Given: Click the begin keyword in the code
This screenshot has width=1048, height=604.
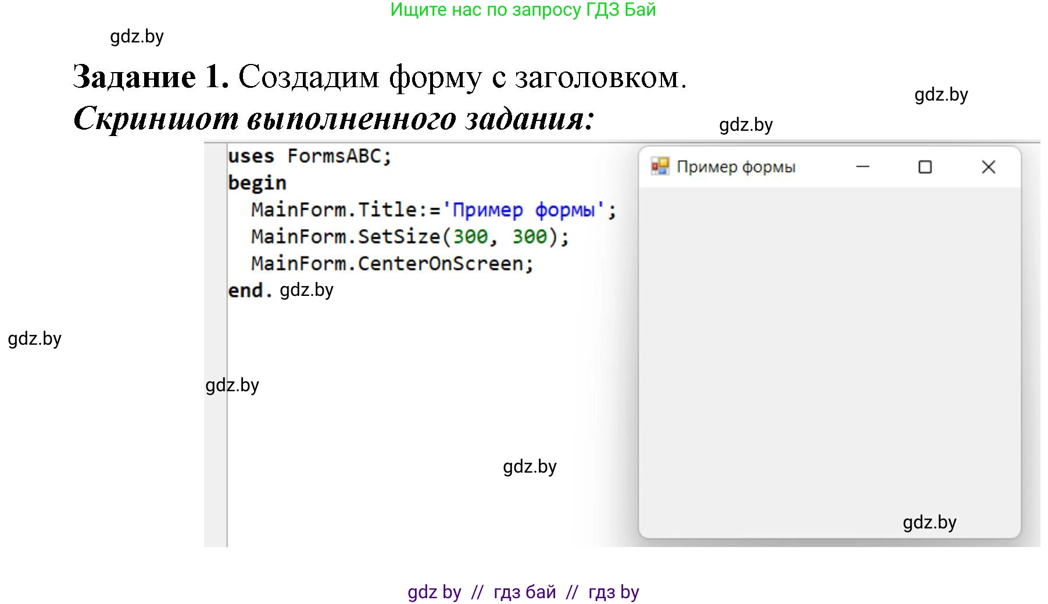Looking at the screenshot, I should click(x=257, y=183).
